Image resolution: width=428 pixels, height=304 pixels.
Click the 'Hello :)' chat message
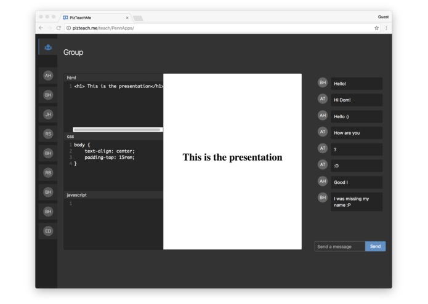(x=357, y=117)
